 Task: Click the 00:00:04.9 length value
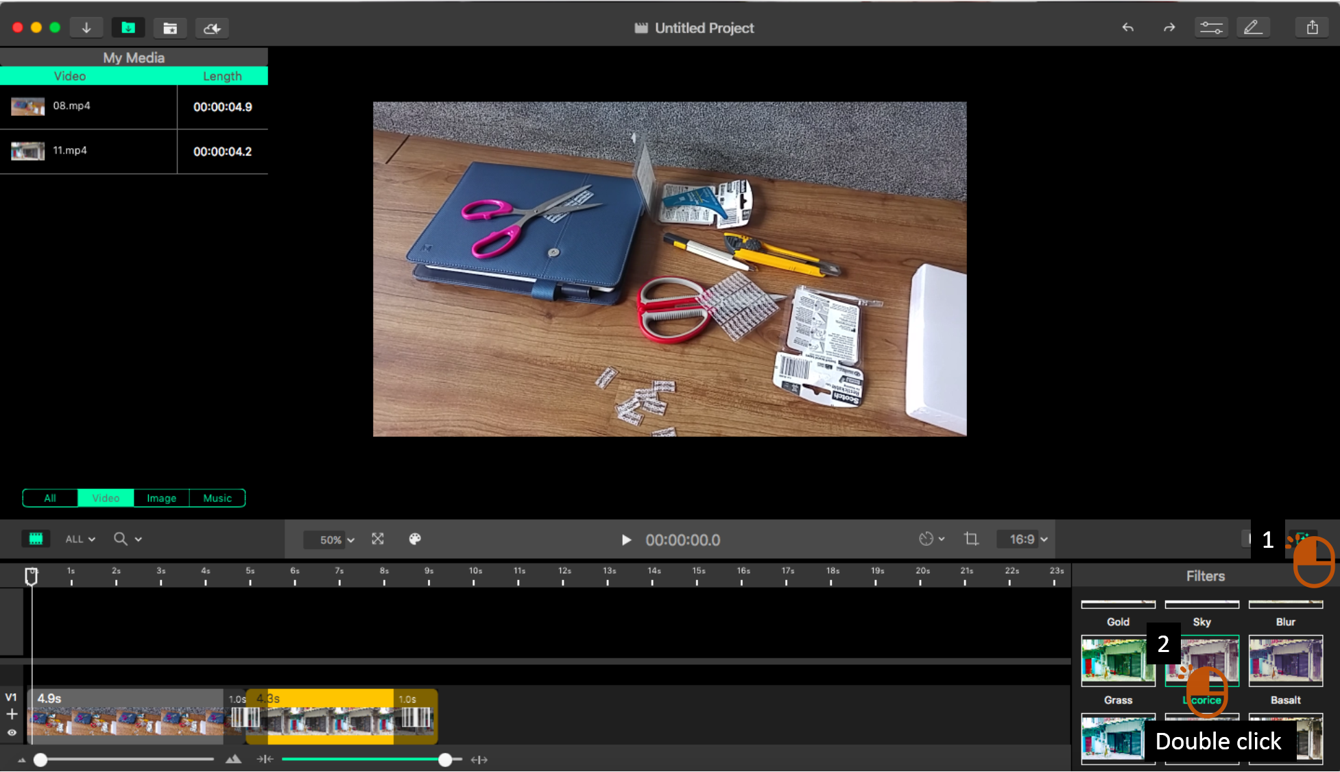tap(222, 107)
